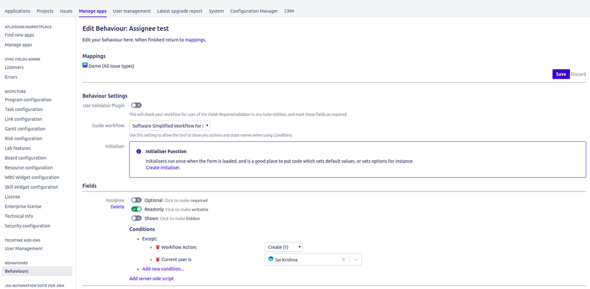Screen dimensions: 590x289
Task: Toggle Assignee Optional to required
Action: coord(136,200)
